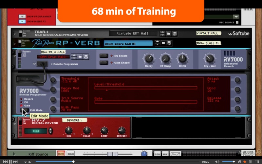Adjust the video player volume slider
The image size is (262, 164).
tap(228, 162)
